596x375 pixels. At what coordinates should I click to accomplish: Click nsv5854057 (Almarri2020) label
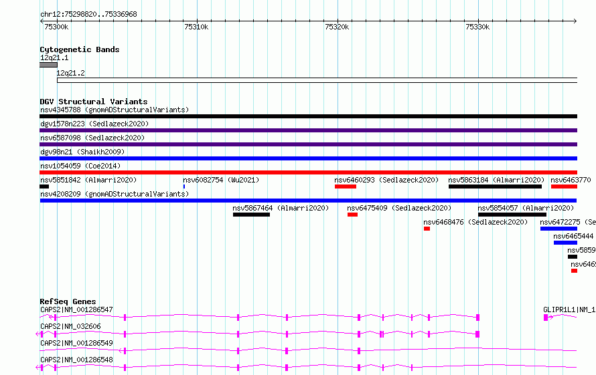[x=526, y=208]
